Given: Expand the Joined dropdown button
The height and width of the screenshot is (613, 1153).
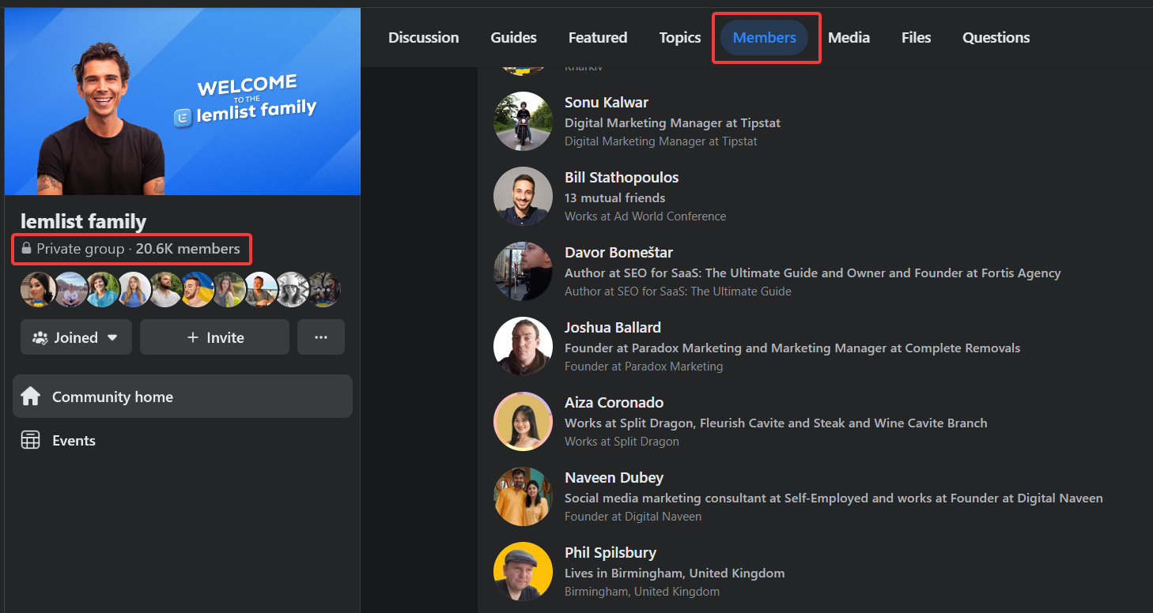Looking at the screenshot, I should (76, 337).
